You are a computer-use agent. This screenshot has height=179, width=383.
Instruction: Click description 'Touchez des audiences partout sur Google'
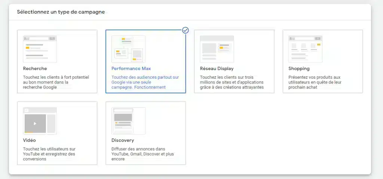click(145, 82)
